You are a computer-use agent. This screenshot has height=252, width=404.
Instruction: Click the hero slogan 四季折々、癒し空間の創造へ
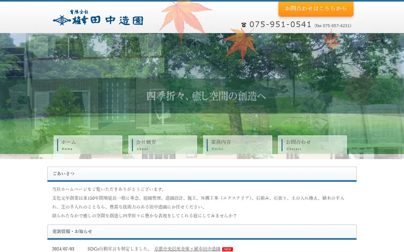tap(206, 96)
